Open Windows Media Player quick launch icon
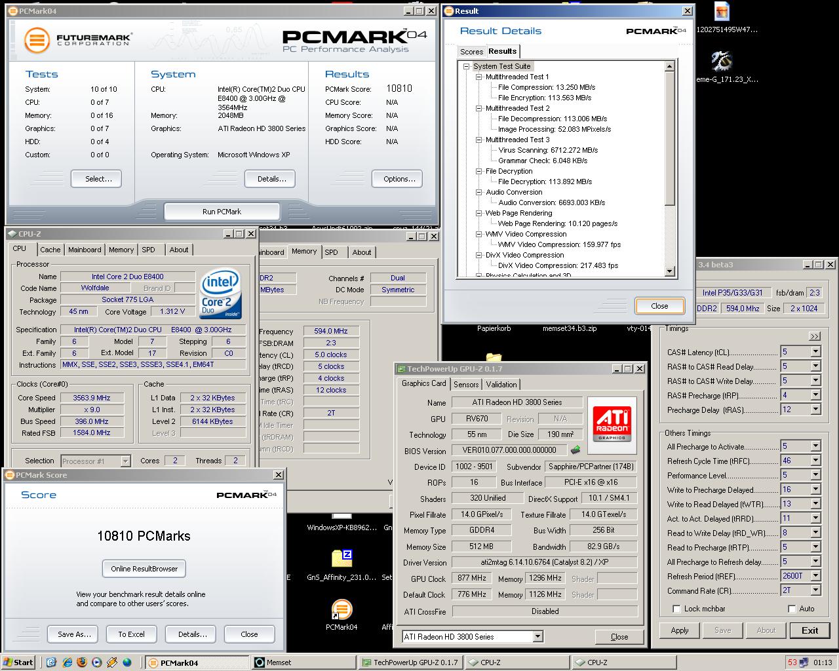839x671 pixels. pyautogui.click(x=96, y=662)
